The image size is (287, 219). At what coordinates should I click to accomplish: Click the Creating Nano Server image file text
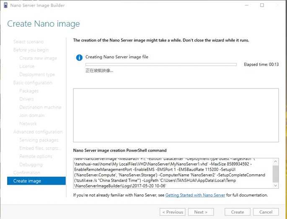117,57
